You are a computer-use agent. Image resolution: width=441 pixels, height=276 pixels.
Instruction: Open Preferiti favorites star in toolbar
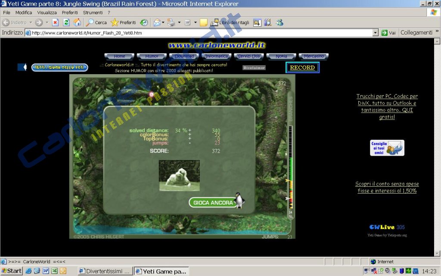pyautogui.click(x=123, y=22)
